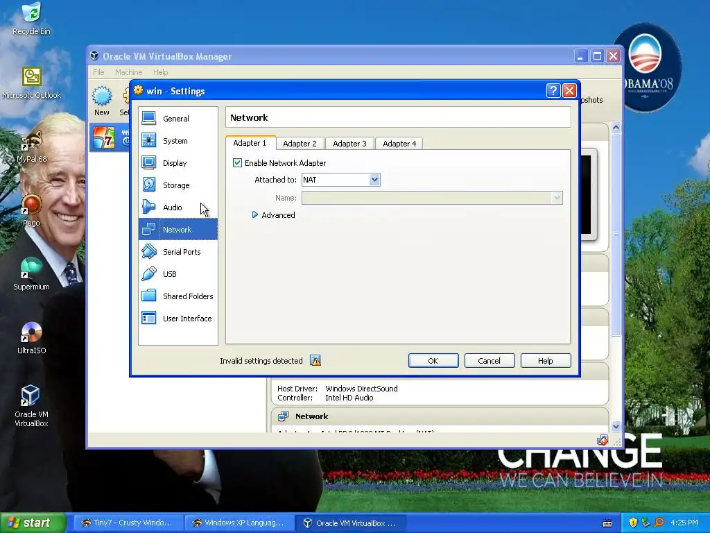Open the USB settings category
The height and width of the screenshot is (533, 710).
click(178, 273)
